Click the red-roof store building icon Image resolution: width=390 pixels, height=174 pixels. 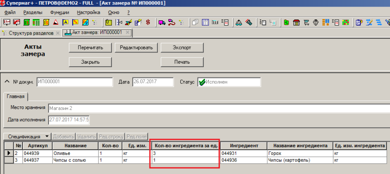(296, 23)
